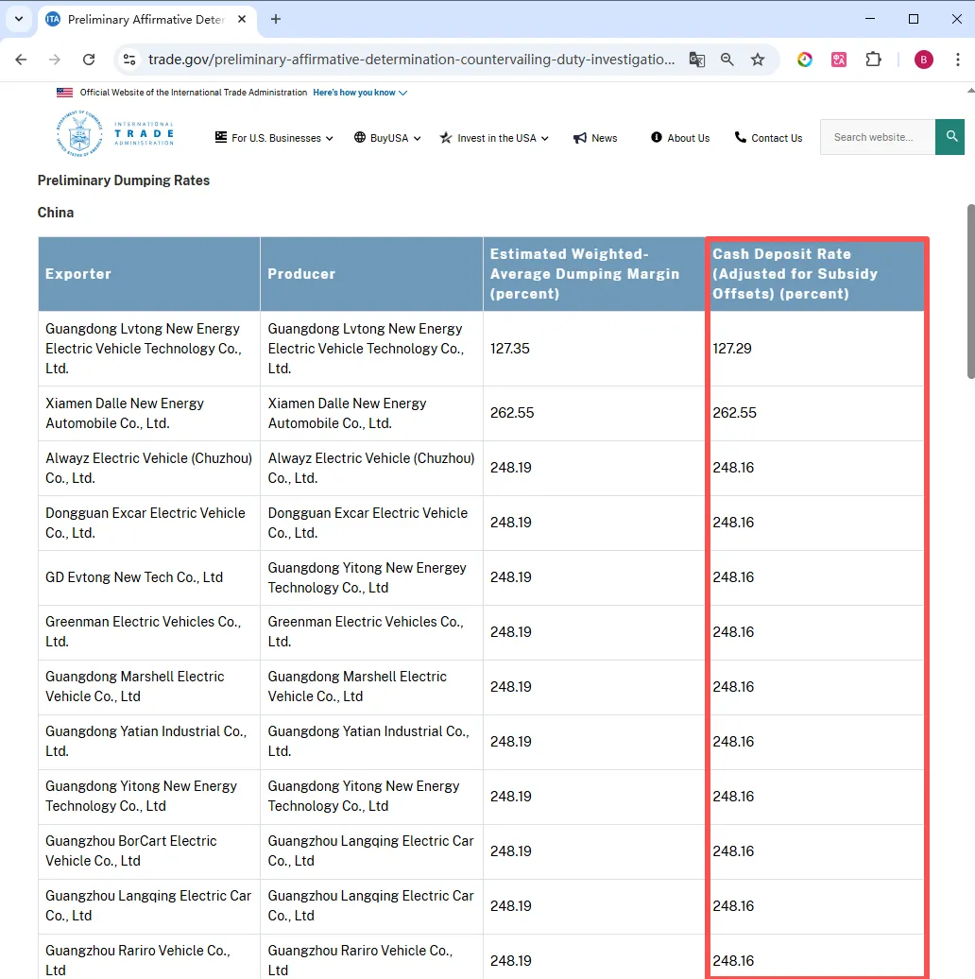Click the Search website input field
Image resolution: width=975 pixels, height=979 pixels.
tap(877, 137)
